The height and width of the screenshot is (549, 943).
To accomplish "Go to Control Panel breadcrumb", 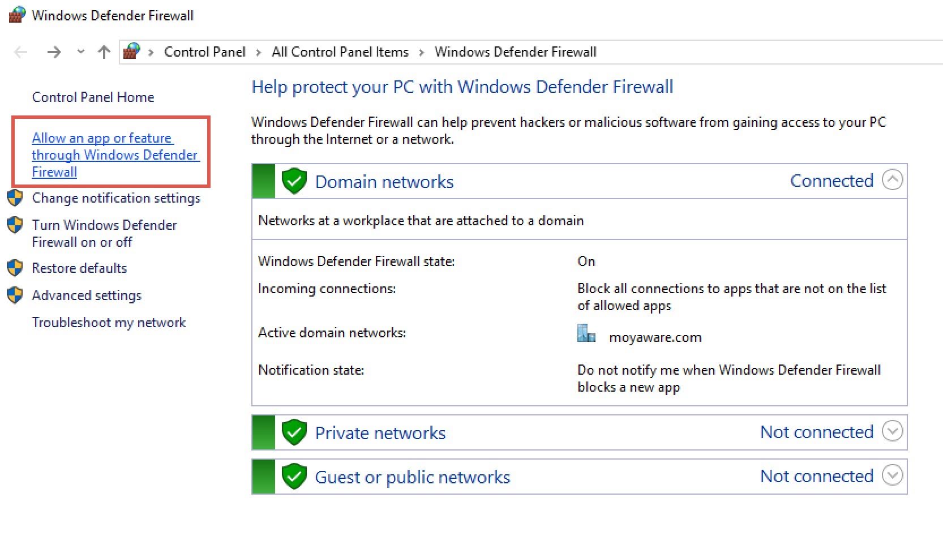I will (x=204, y=52).
